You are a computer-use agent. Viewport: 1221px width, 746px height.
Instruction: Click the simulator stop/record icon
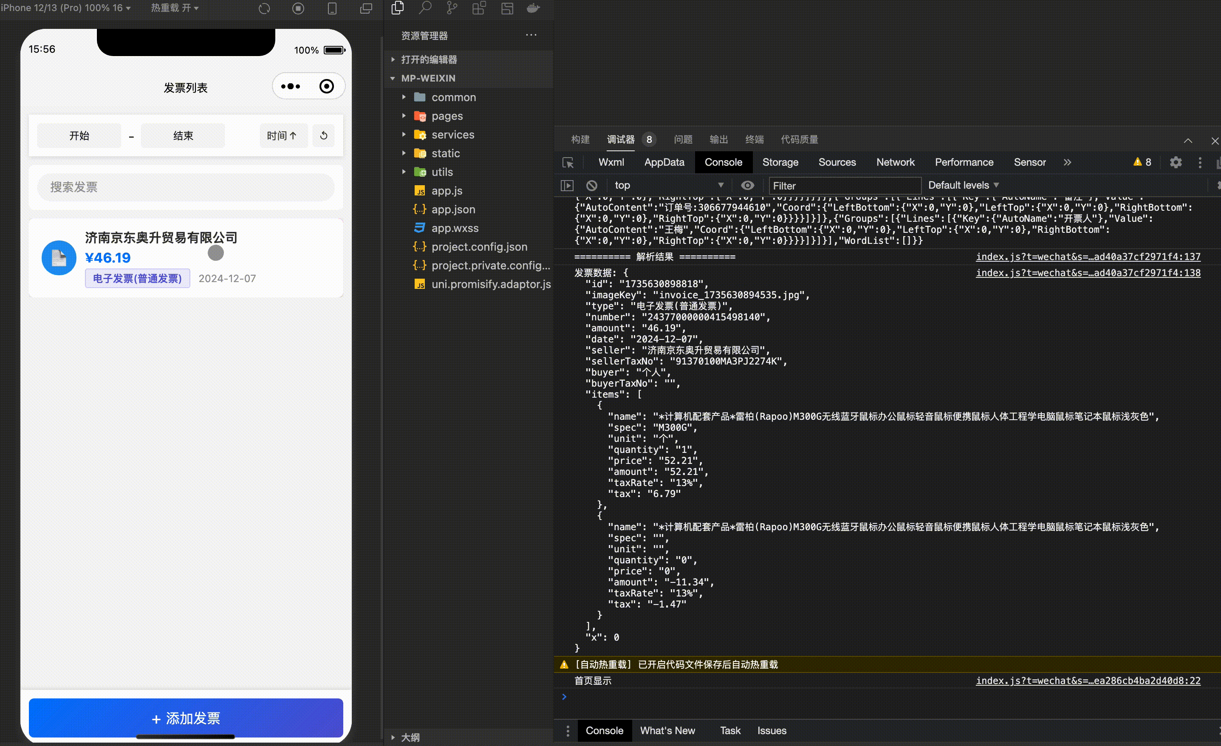(x=298, y=8)
